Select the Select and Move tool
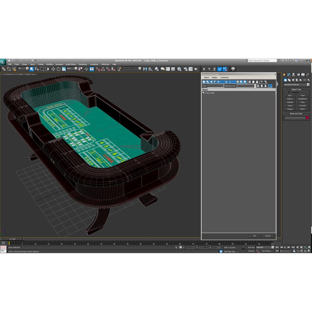Screen dimensions: 312x312 (53, 69)
